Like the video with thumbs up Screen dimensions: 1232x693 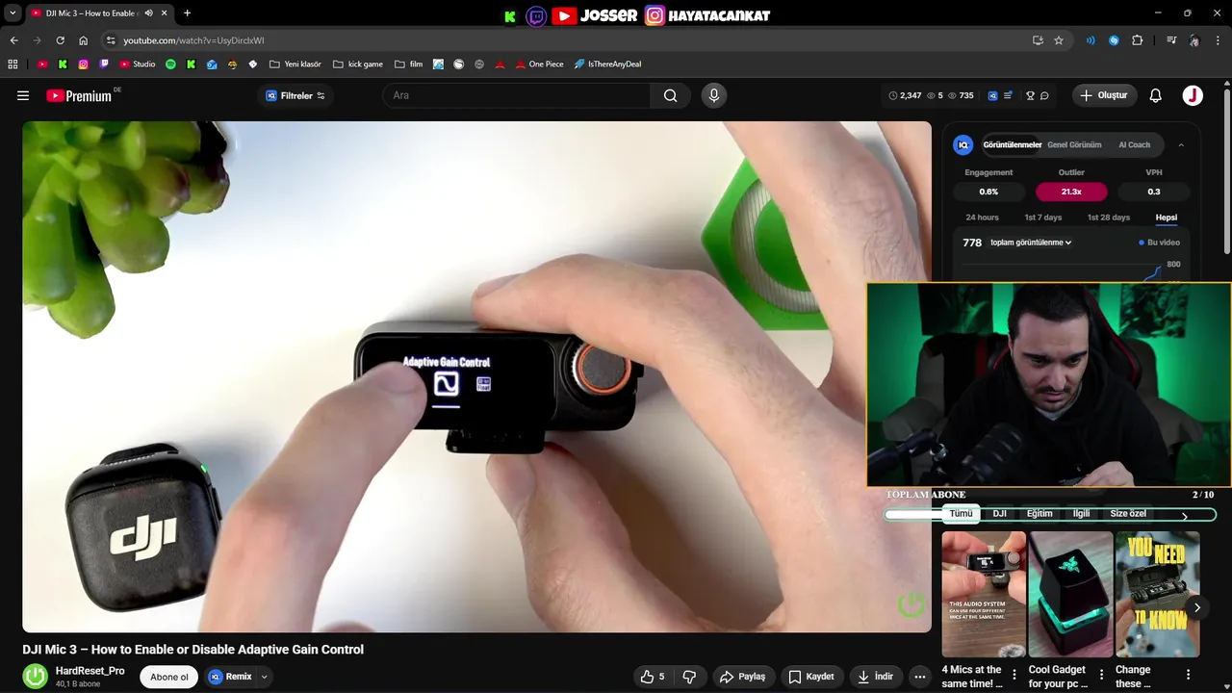(x=653, y=677)
